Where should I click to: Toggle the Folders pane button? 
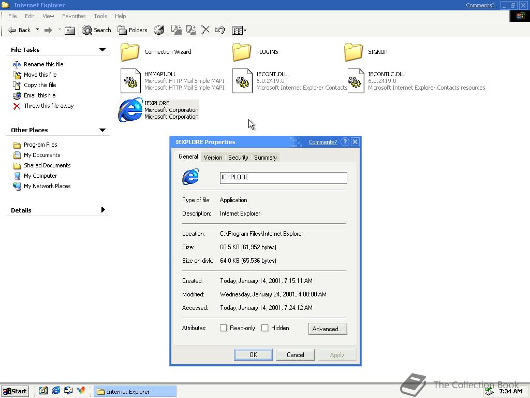coord(132,30)
